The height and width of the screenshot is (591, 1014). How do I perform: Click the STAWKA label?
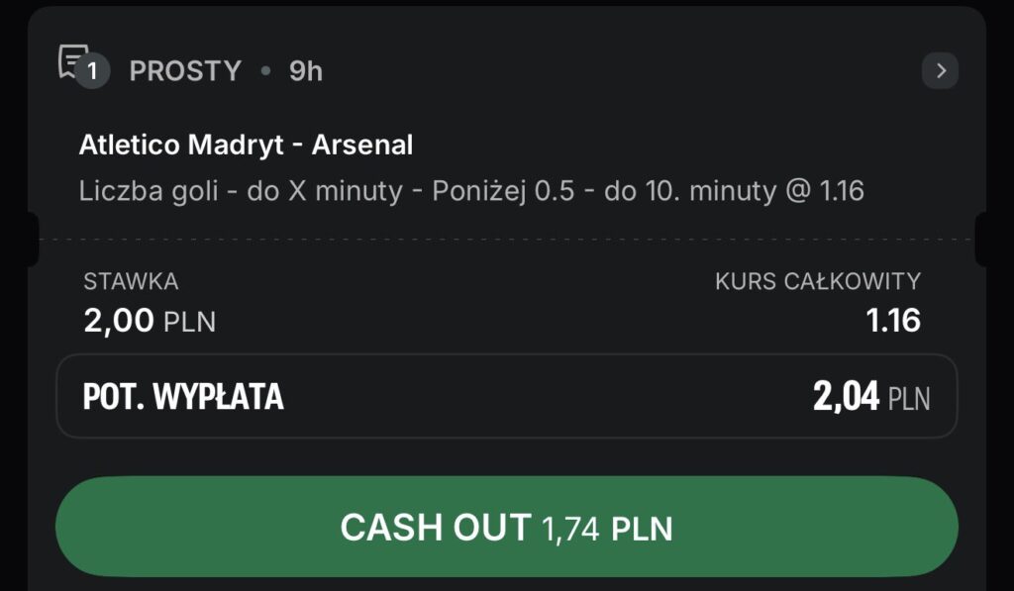(131, 281)
